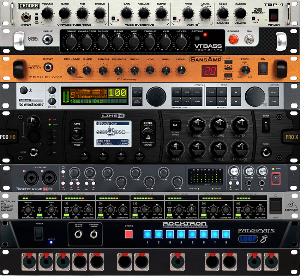The image size is (300, 276).
Task: Click the POD HD LCD preset display
Action: point(113,134)
